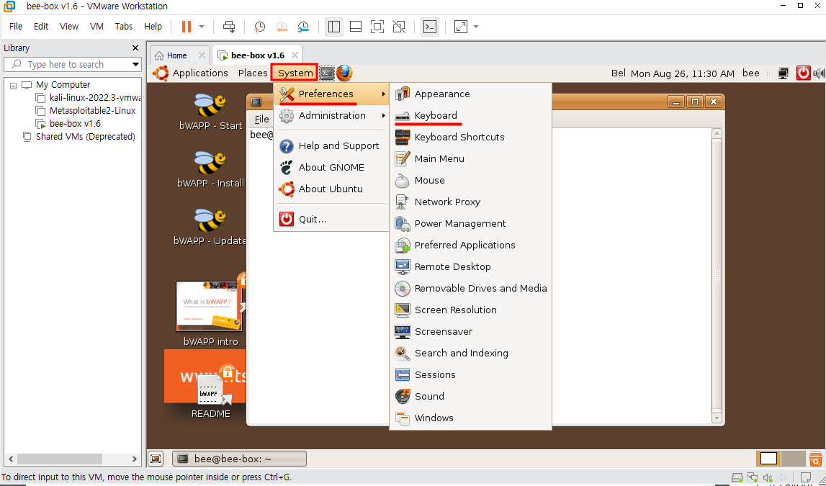The width and height of the screenshot is (826, 486).
Task: Open the snapshot manager icon
Action: click(x=303, y=27)
